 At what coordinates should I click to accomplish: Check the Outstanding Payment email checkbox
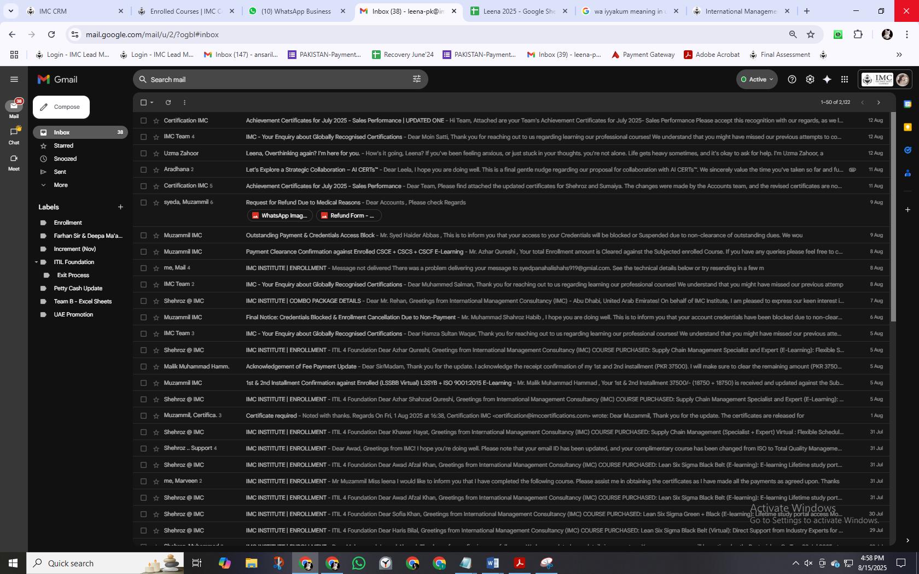[143, 235]
